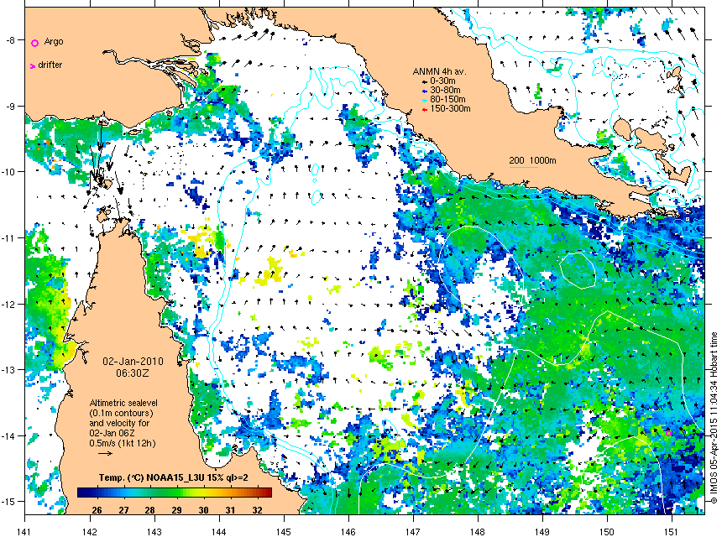Image resolution: width=722 pixels, height=537 pixels.
Task: Click the 0.5m/s velocity scale arrow
Action: (x=106, y=453)
